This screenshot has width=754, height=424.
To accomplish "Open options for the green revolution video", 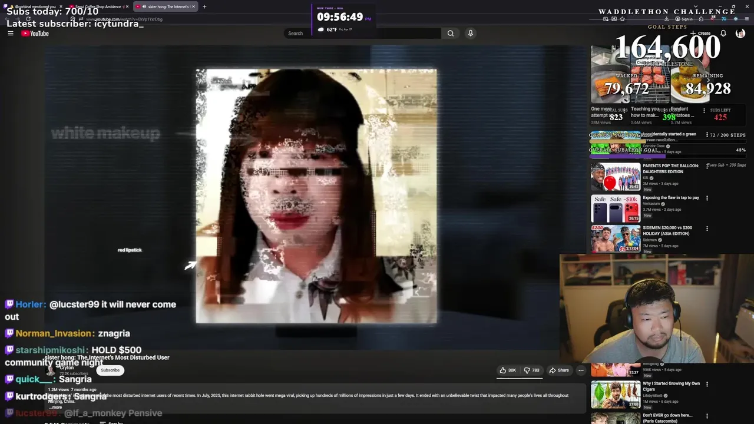I will coord(707,135).
